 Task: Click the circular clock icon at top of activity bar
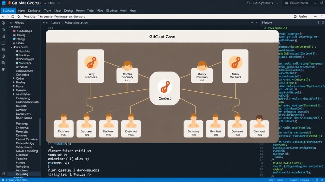pos(3,23)
